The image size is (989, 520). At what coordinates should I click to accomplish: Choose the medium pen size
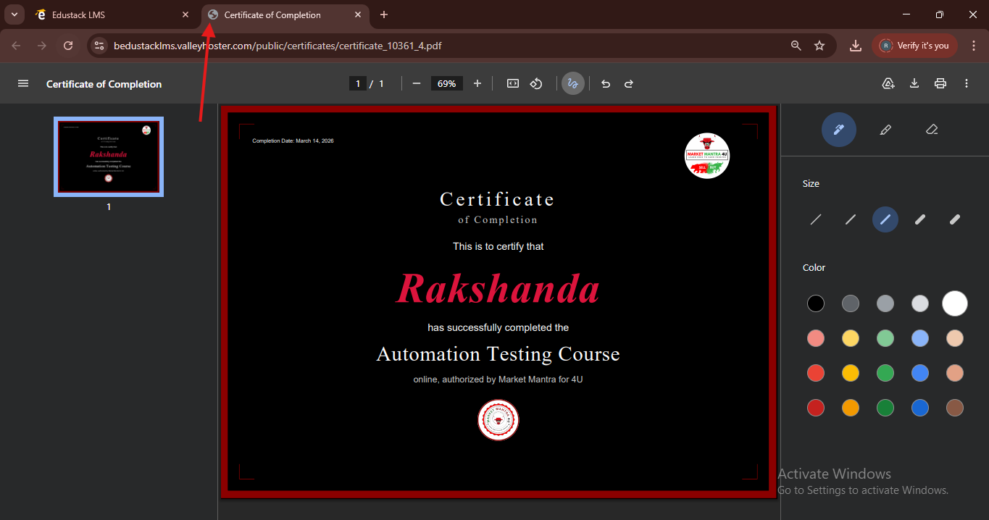(885, 219)
